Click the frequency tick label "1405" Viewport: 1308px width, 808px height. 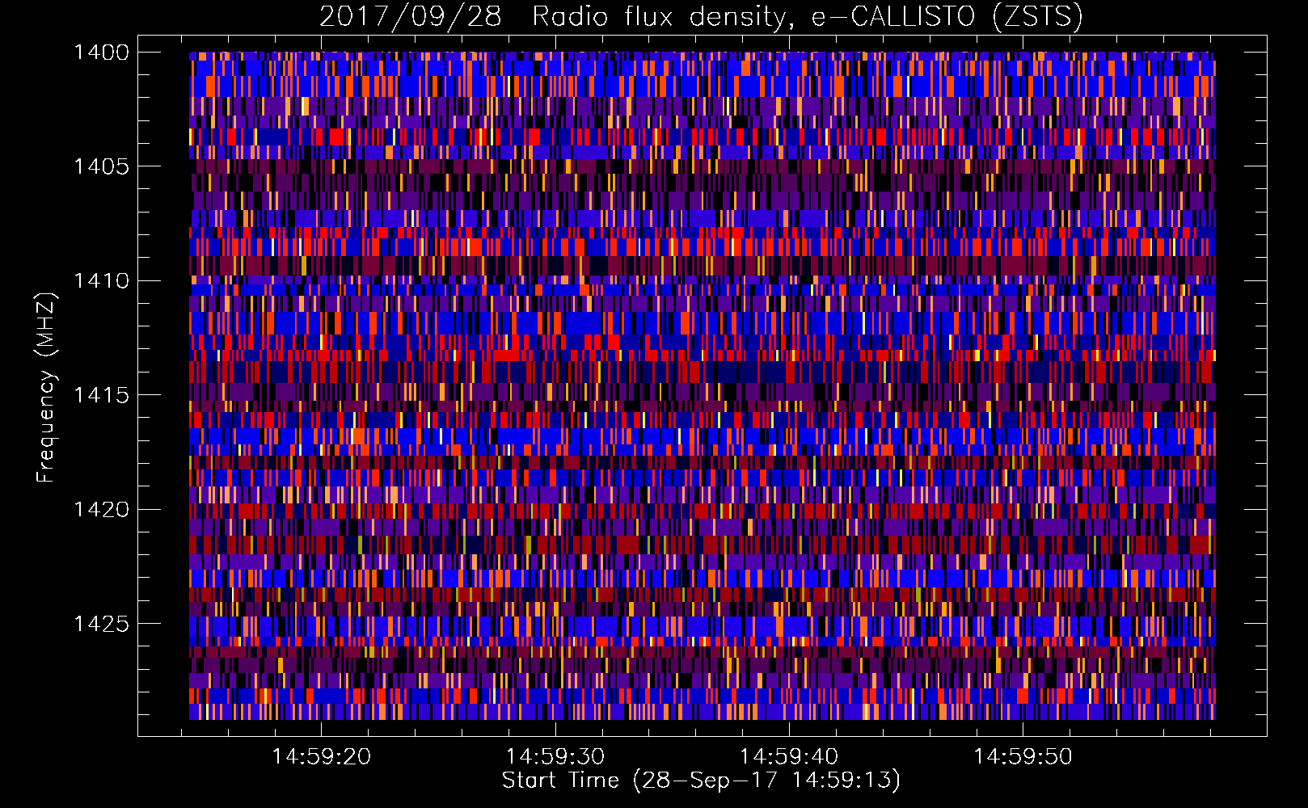pyautogui.click(x=101, y=166)
